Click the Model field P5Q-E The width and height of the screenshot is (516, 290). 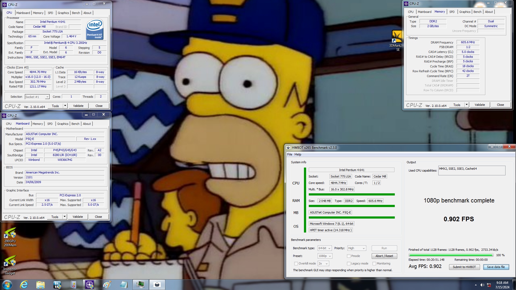[50, 139]
